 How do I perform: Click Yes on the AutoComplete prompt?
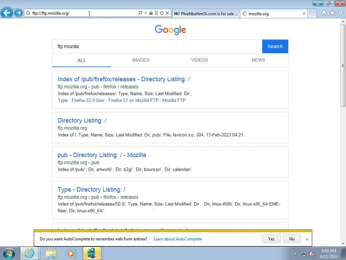click(271, 239)
